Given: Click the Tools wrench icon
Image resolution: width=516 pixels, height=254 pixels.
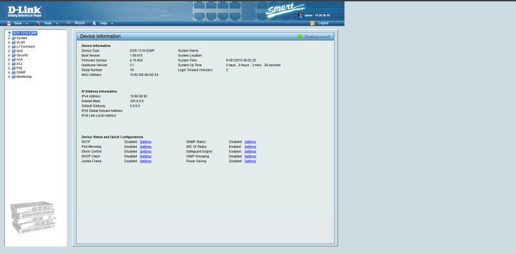Looking at the screenshot, I should [39, 23].
